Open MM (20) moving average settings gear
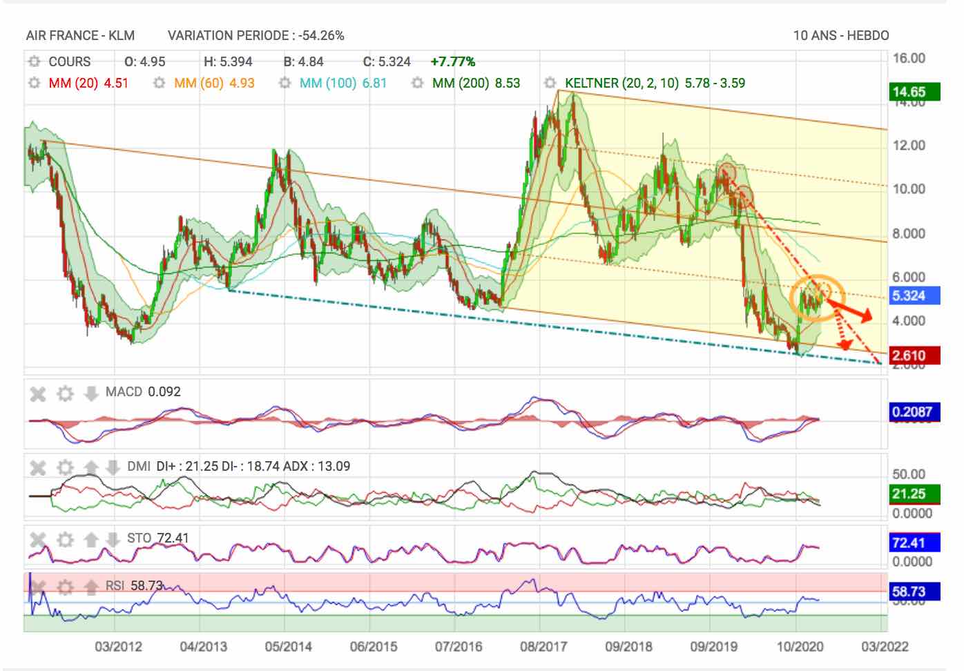964x671 pixels. click(x=34, y=83)
